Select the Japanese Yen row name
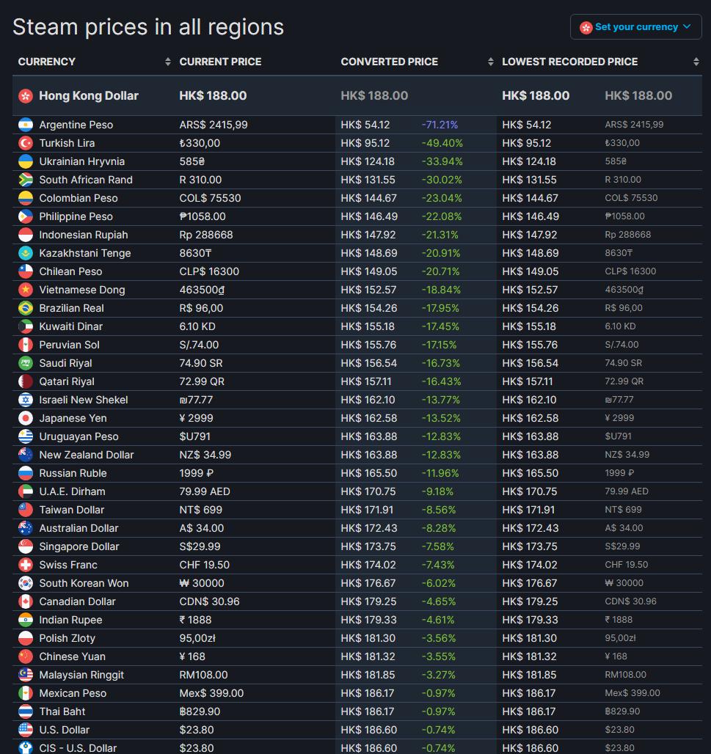Screen dimensions: 711x754 [73, 418]
